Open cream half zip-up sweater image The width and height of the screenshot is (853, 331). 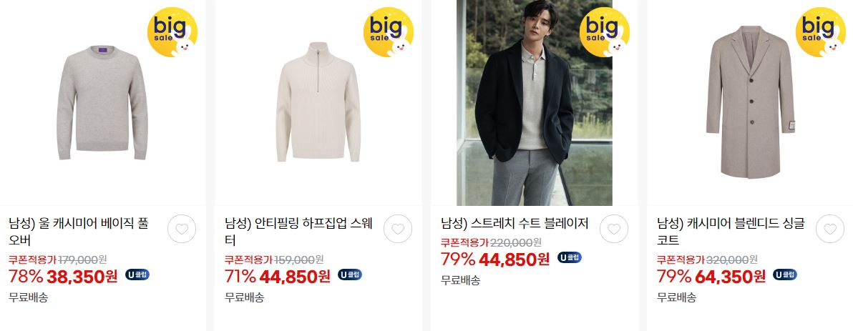(x=318, y=102)
